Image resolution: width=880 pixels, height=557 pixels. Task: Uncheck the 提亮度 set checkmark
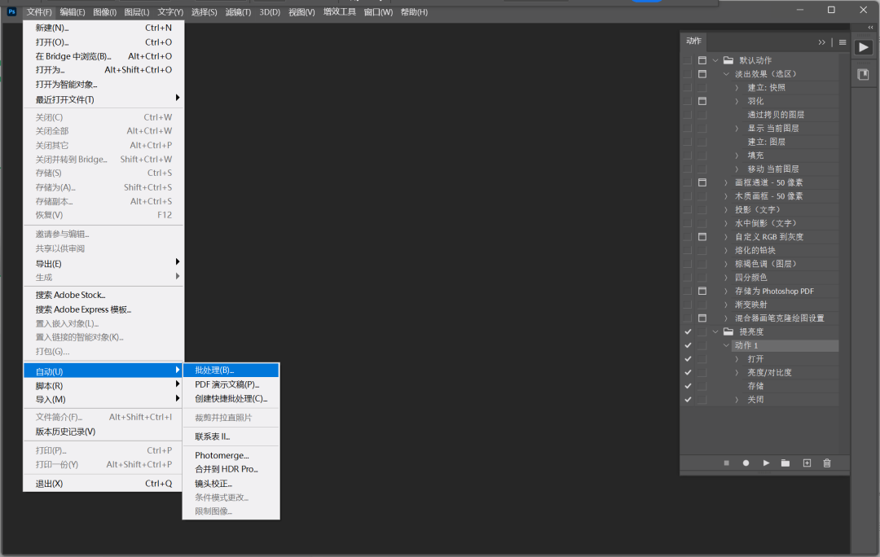pyautogui.click(x=688, y=331)
